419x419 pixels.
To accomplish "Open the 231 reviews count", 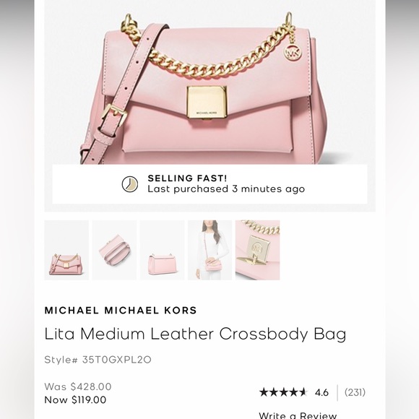I will (355, 392).
